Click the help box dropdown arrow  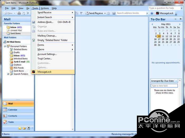coord(182,8)
